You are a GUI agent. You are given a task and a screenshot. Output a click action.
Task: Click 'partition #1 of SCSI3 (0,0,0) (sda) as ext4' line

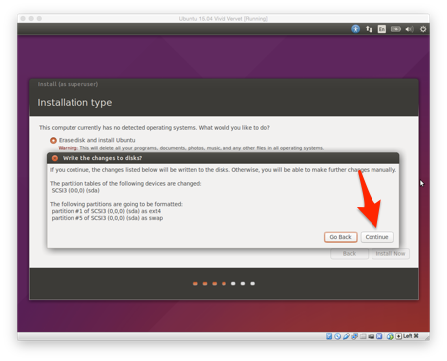click(x=106, y=211)
